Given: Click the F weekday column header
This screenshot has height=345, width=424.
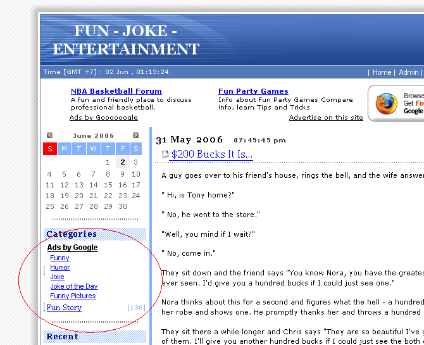Looking at the screenshot, I should [123, 149].
